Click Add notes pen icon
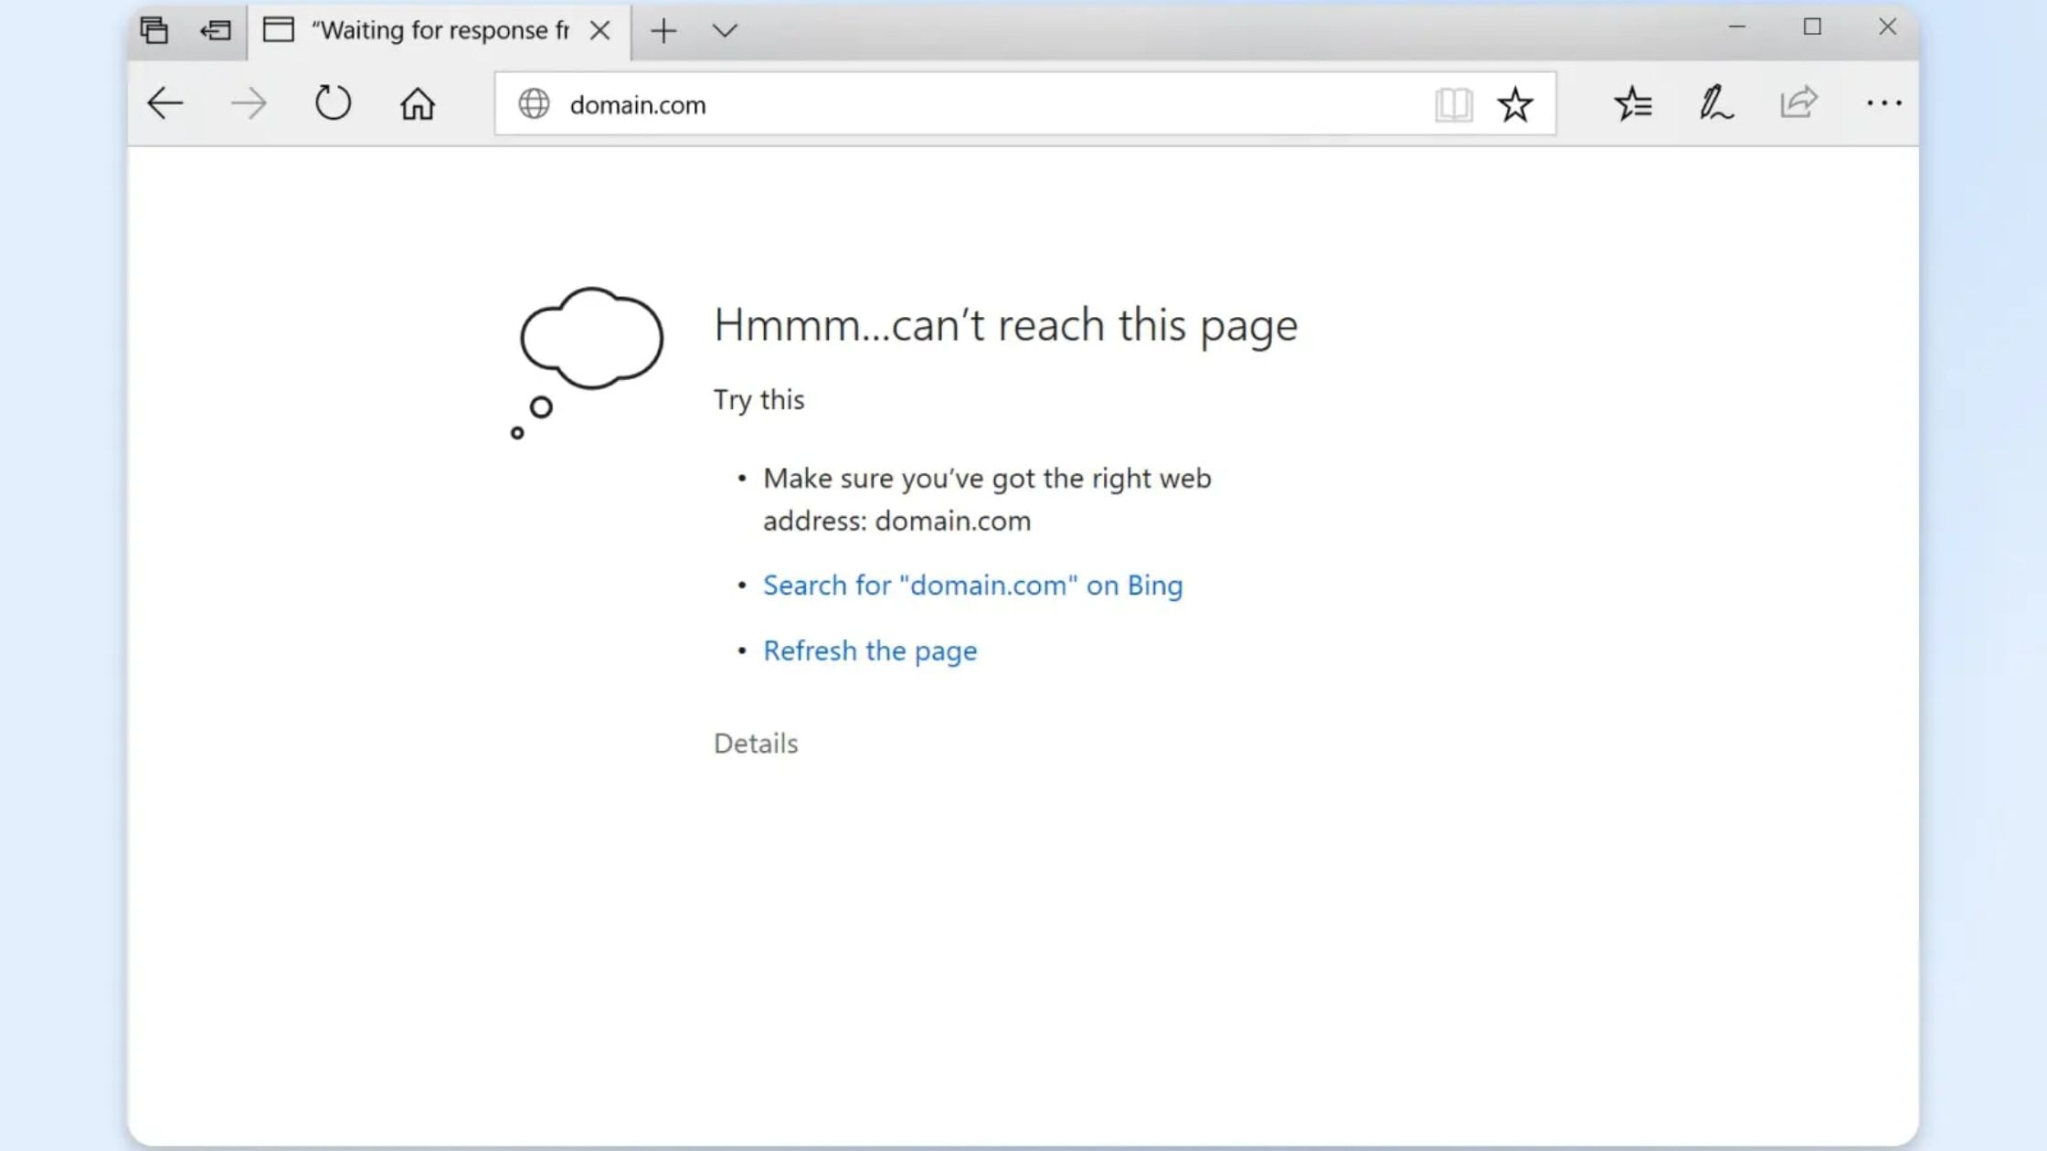 (x=1715, y=103)
